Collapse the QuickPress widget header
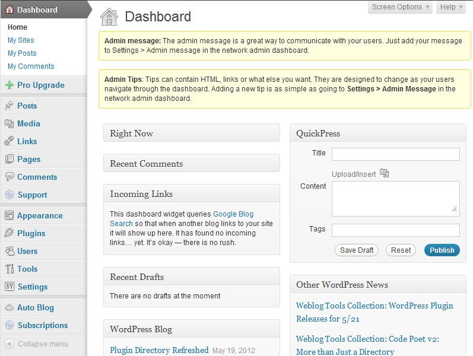This screenshot has height=356, width=473. click(378, 133)
